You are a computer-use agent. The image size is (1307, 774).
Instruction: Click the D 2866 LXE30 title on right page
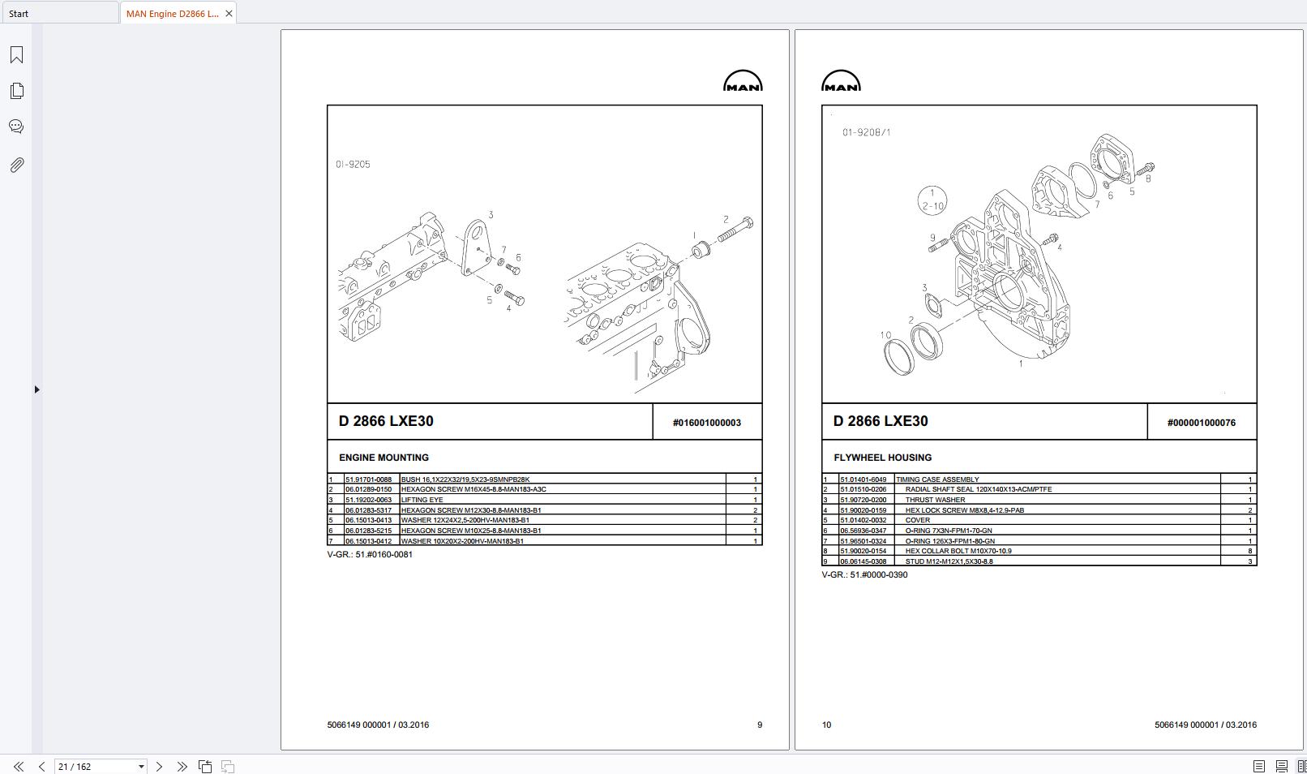click(881, 421)
